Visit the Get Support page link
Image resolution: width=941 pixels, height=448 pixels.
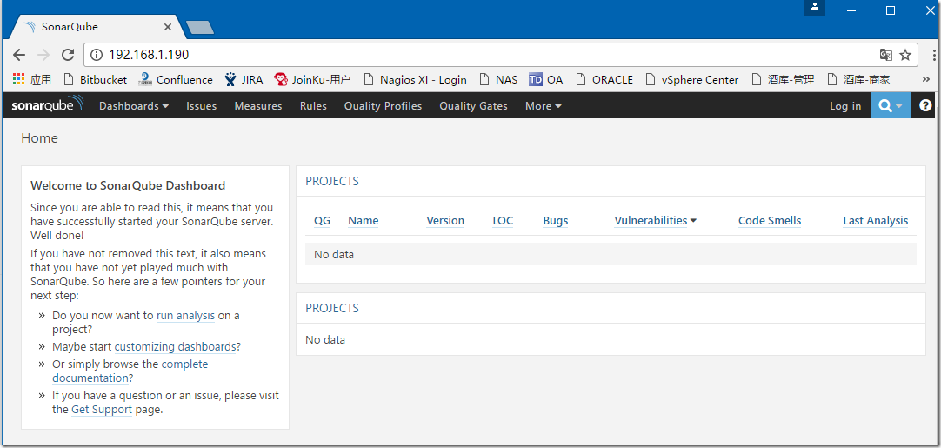pos(102,410)
